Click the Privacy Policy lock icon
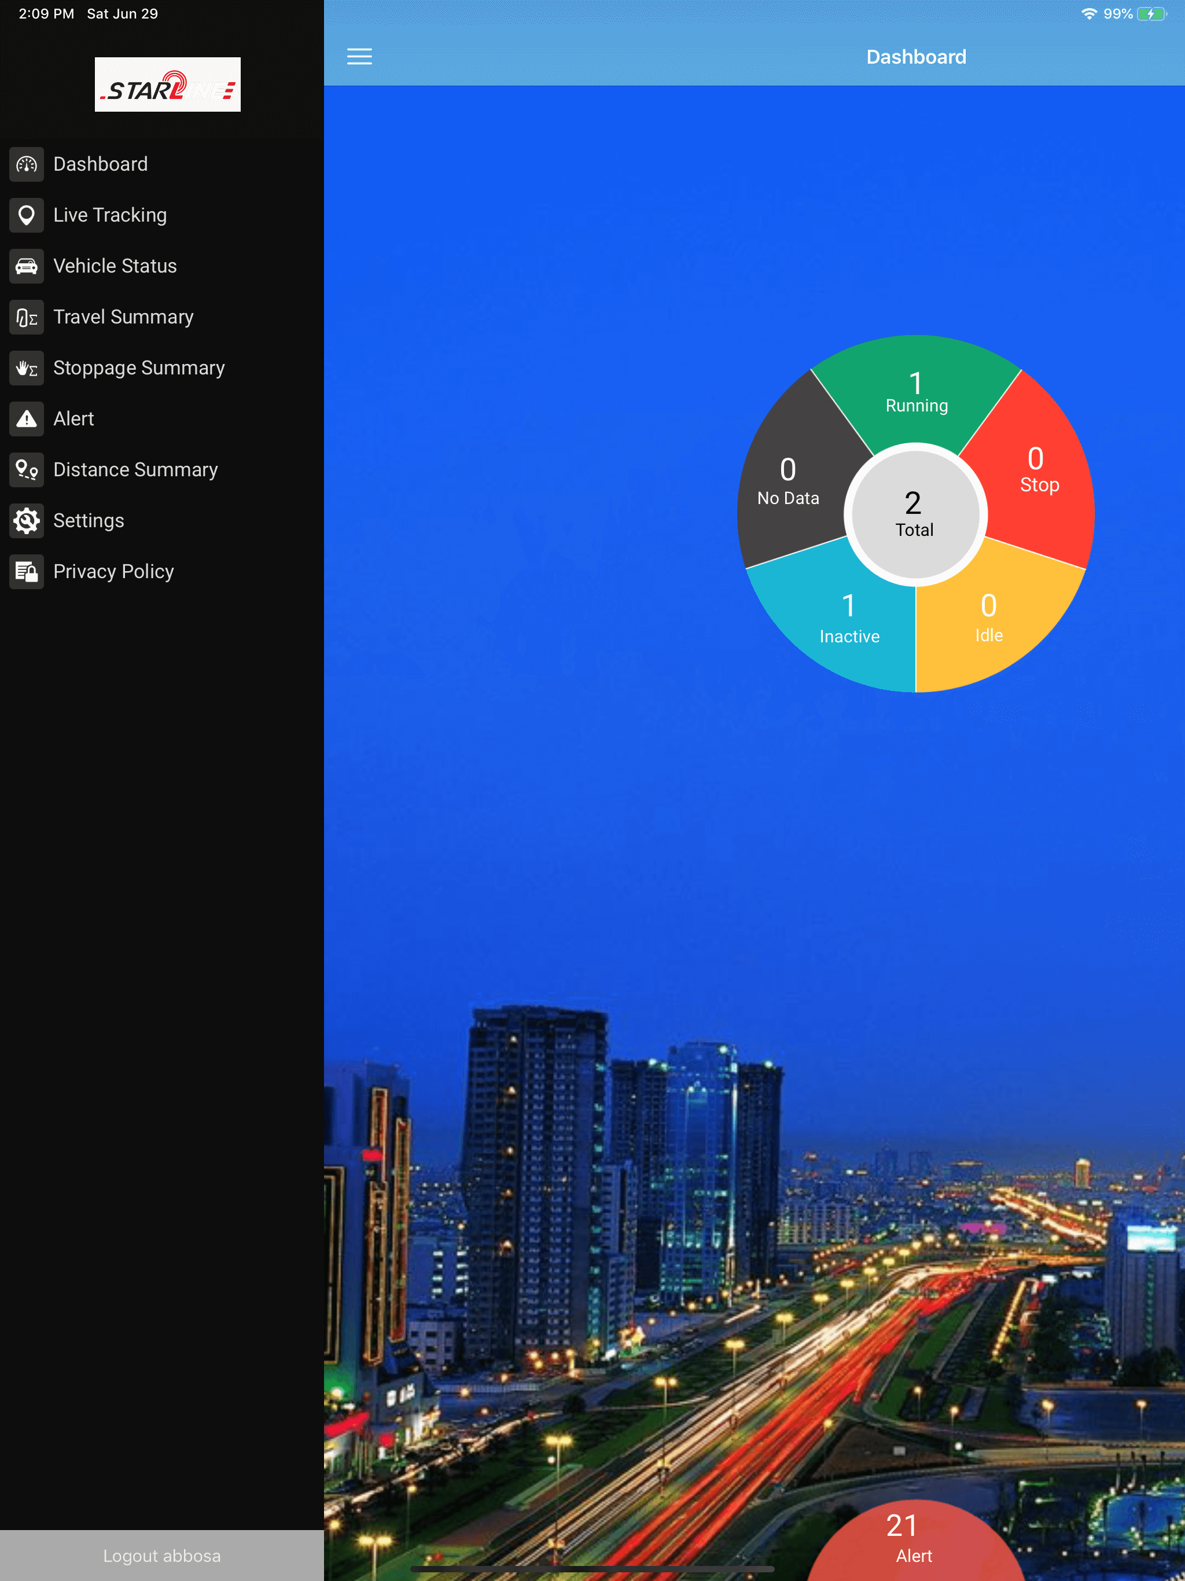Viewport: 1185px width, 1581px height. tap(27, 572)
